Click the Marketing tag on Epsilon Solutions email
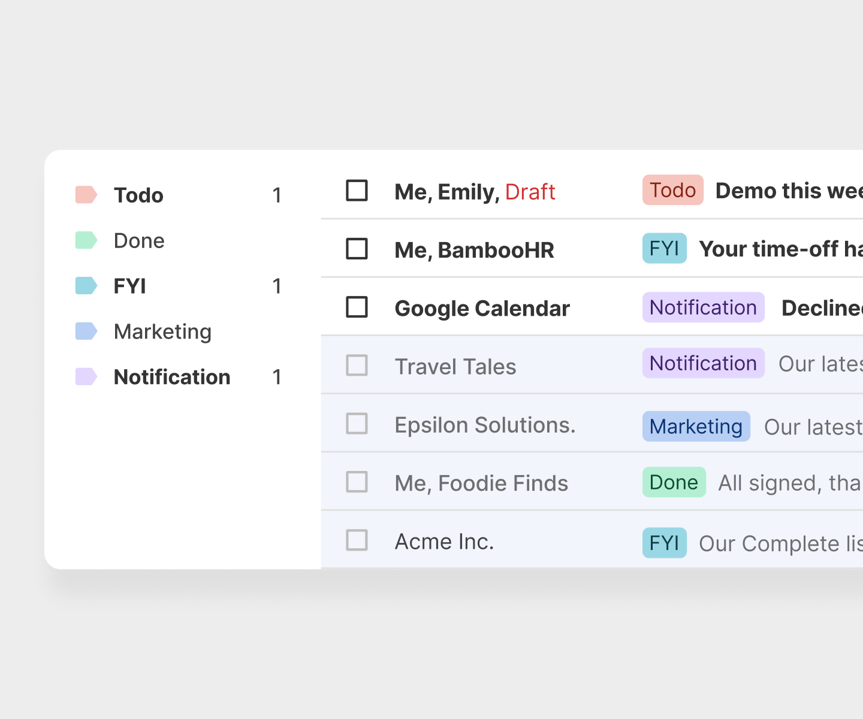 (696, 427)
